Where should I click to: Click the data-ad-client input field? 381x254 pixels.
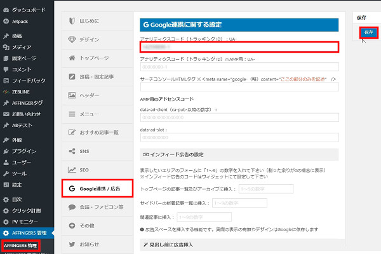tap(239, 117)
